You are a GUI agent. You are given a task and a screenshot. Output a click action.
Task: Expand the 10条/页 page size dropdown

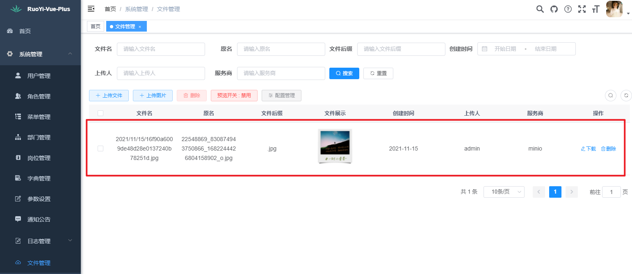(504, 192)
